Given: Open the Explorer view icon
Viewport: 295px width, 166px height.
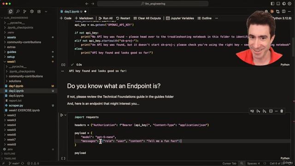Looking at the screenshot, I should pyautogui.click(x=11, y=12).
